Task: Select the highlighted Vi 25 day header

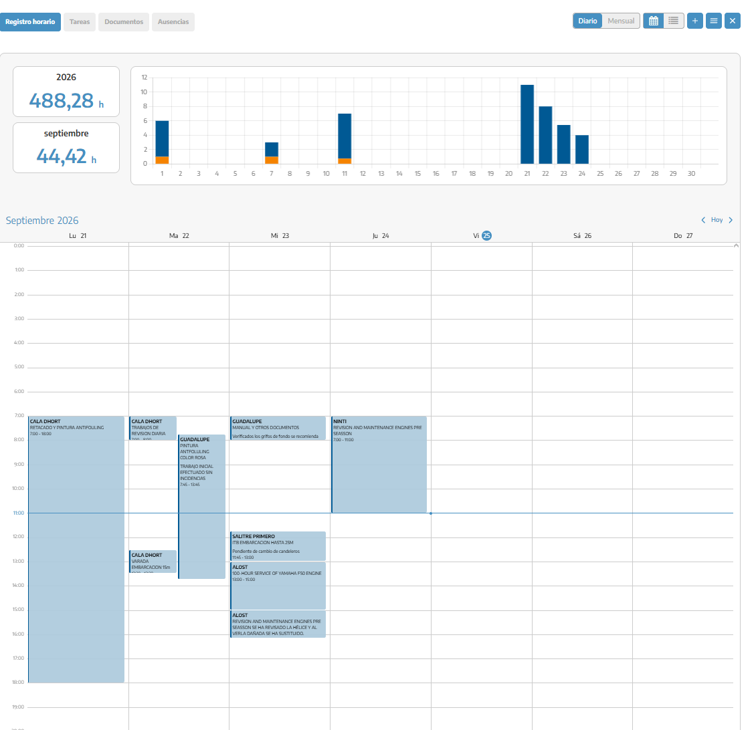Action: click(482, 235)
